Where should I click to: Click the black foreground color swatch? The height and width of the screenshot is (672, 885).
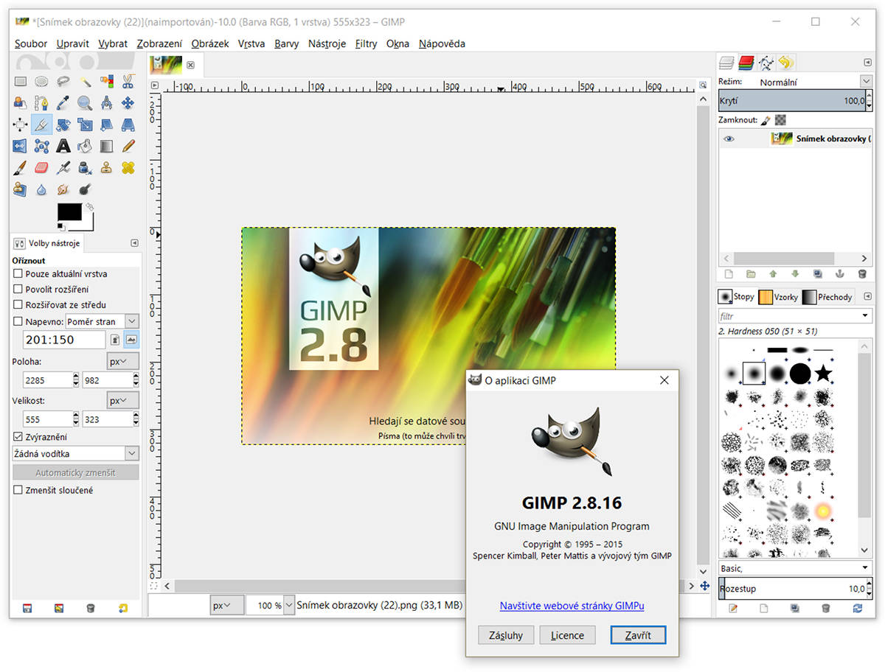pyautogui.click(x=69, y=211)
